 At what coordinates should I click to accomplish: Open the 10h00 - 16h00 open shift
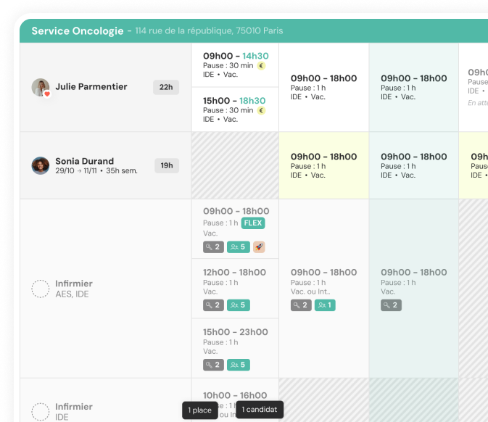[x=234, y=395]
